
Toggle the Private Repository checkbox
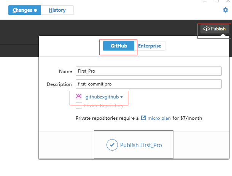[79, 106]
